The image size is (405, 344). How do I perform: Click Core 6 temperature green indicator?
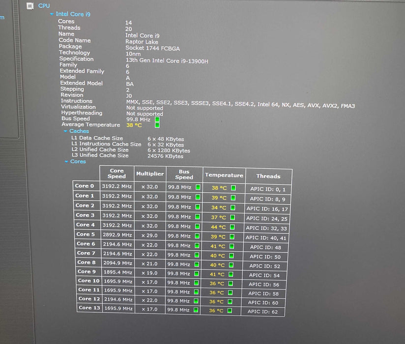[x=231, y=246]
